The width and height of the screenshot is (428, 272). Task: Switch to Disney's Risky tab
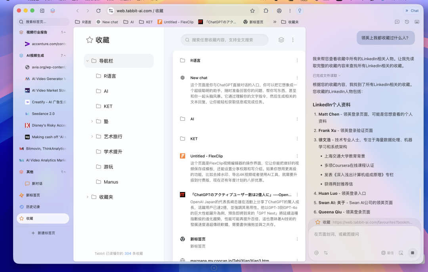coord(45,125)
